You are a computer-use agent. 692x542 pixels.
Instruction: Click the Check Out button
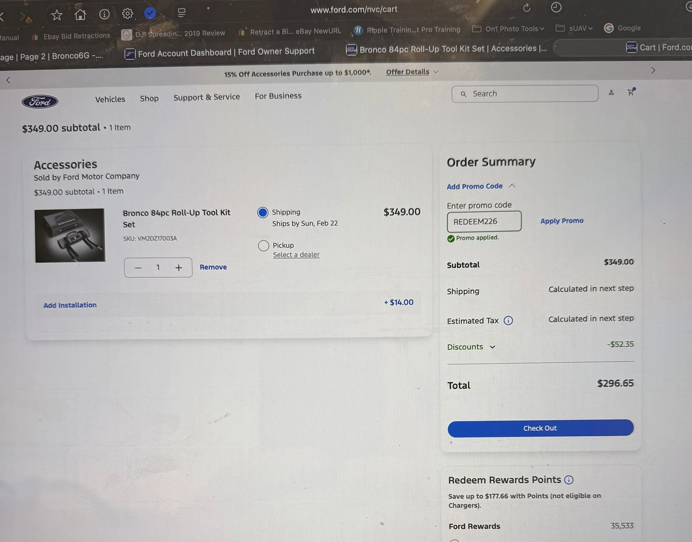(540, 428)
